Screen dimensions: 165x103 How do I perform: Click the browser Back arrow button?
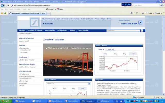click(x=2, y=5)
